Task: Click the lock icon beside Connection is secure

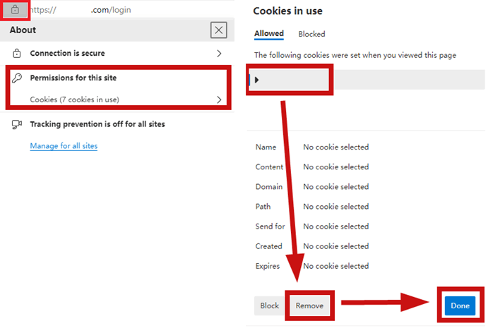Action: (x=17, y=53)
